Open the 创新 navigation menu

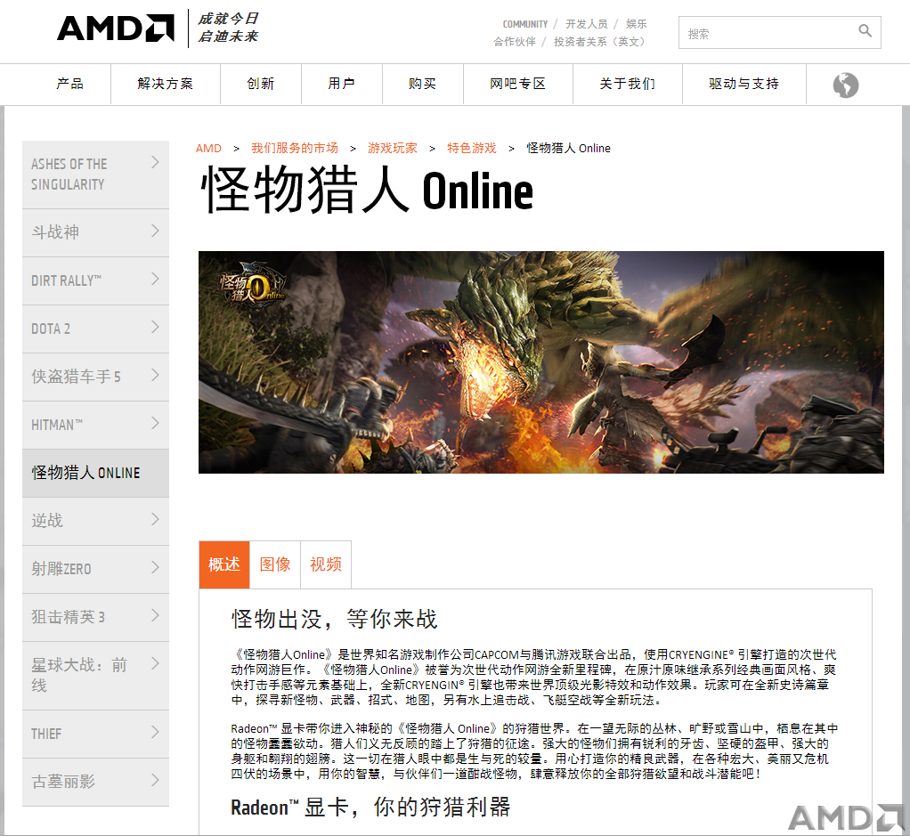(x=261, y=84)
